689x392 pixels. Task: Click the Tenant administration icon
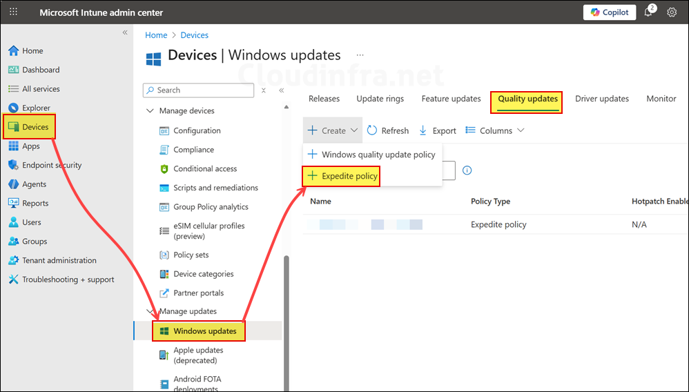[x=14, y=260]
